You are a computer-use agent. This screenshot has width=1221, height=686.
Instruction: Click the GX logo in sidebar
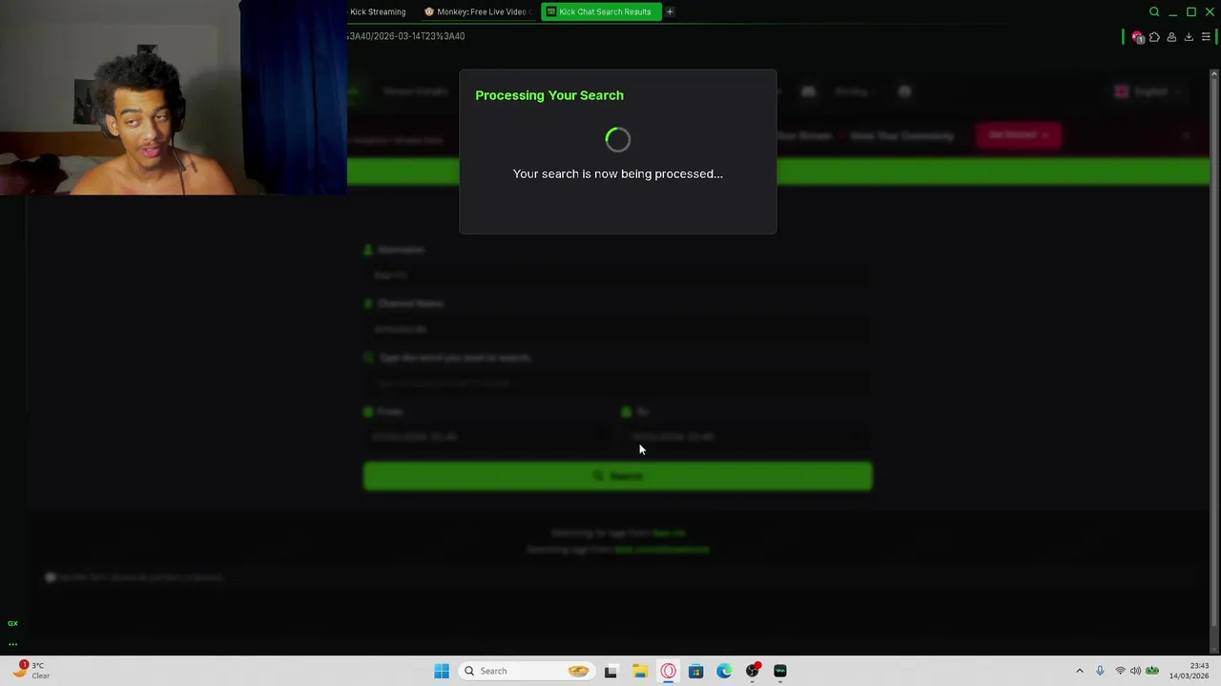(12, 623)
